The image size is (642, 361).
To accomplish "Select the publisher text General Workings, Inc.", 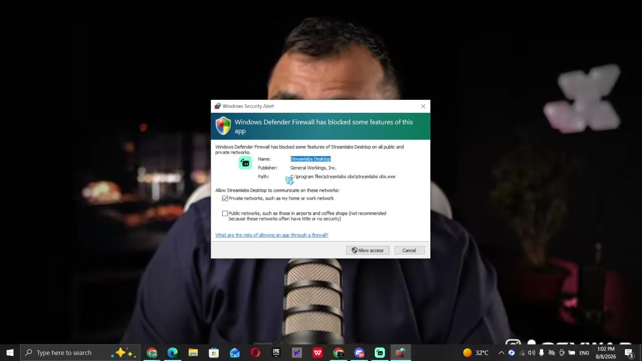I will (x=313, y=168).
